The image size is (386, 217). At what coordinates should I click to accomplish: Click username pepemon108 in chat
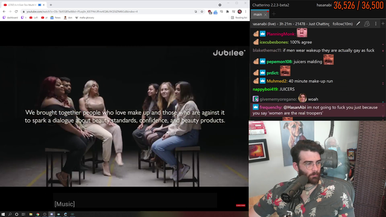(x=279, y=61)
